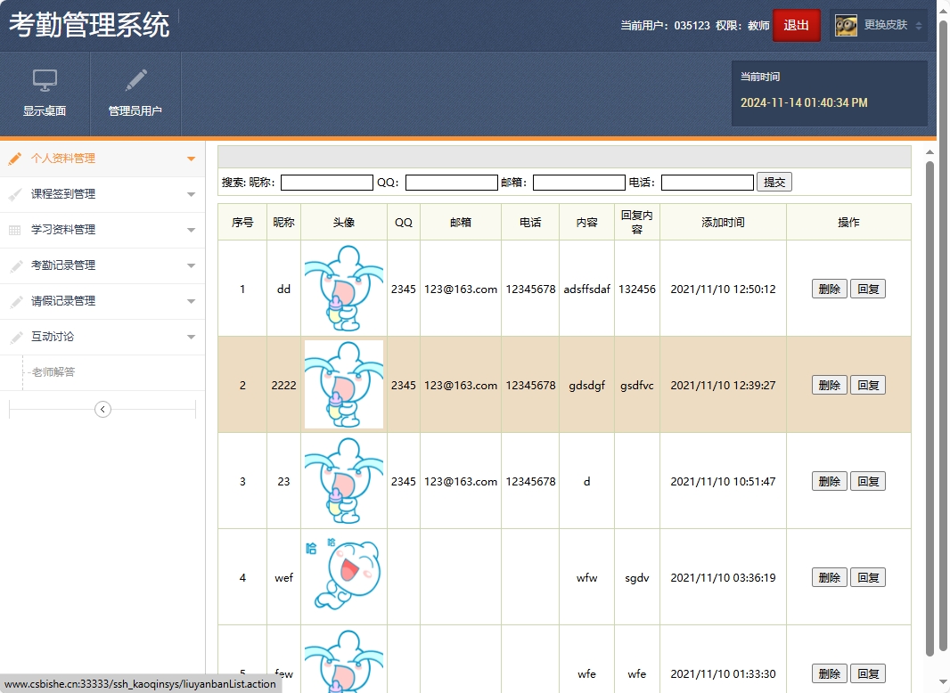Click the 显示桌面 desktop icon
This screenshot has height=693, width=950.
[45, 92]
